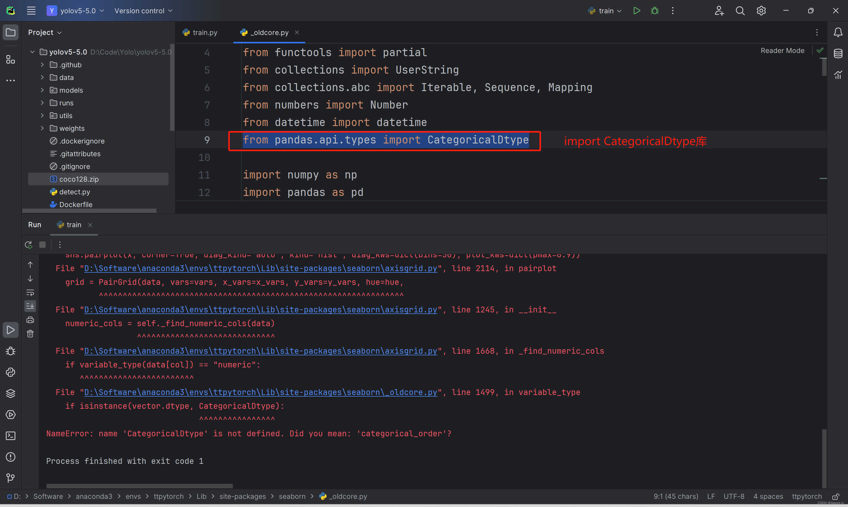
Task: Open _oldcore.py link at line 1499
Action: pos(261,392)
